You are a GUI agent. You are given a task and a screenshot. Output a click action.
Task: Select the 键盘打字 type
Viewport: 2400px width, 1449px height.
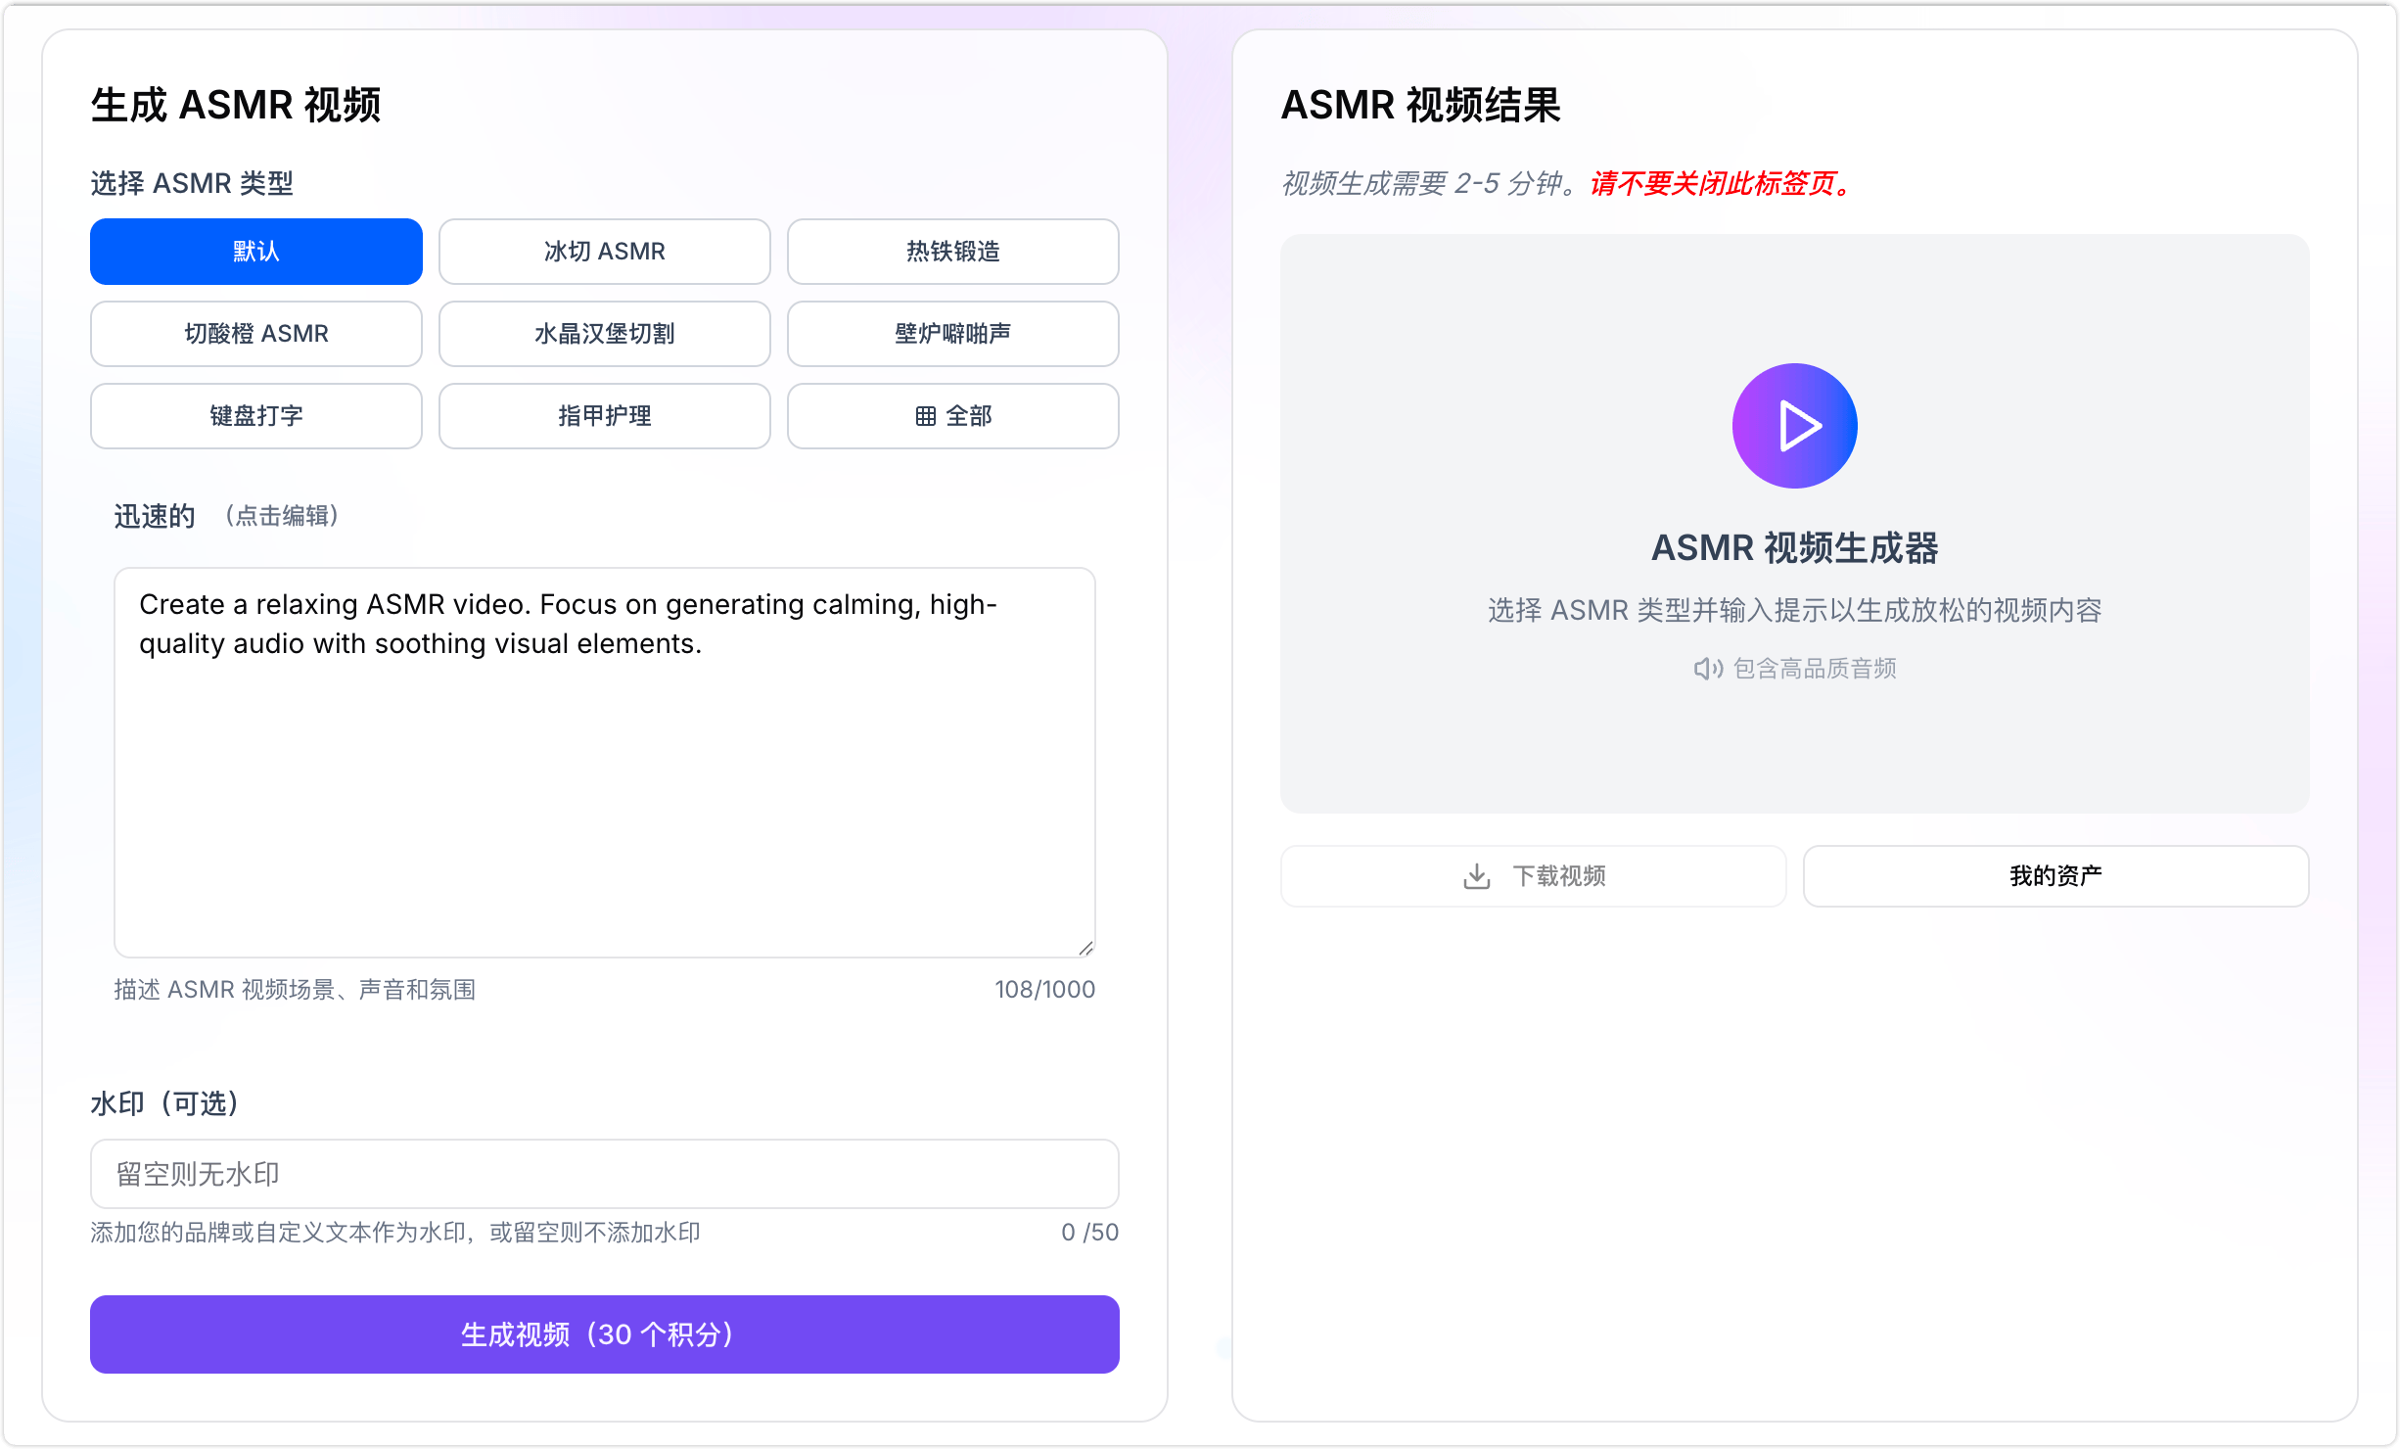(x=256, y=416)
